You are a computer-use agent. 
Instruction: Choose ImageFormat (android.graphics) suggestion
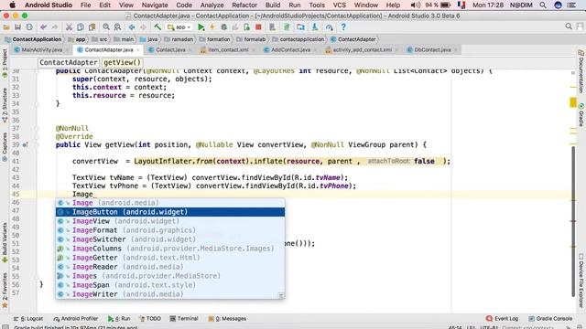click(170, 230)
